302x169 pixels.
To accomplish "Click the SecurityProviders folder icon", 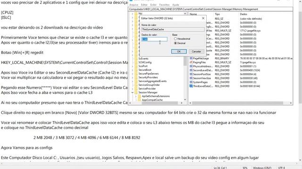I will tap(136, 77).
